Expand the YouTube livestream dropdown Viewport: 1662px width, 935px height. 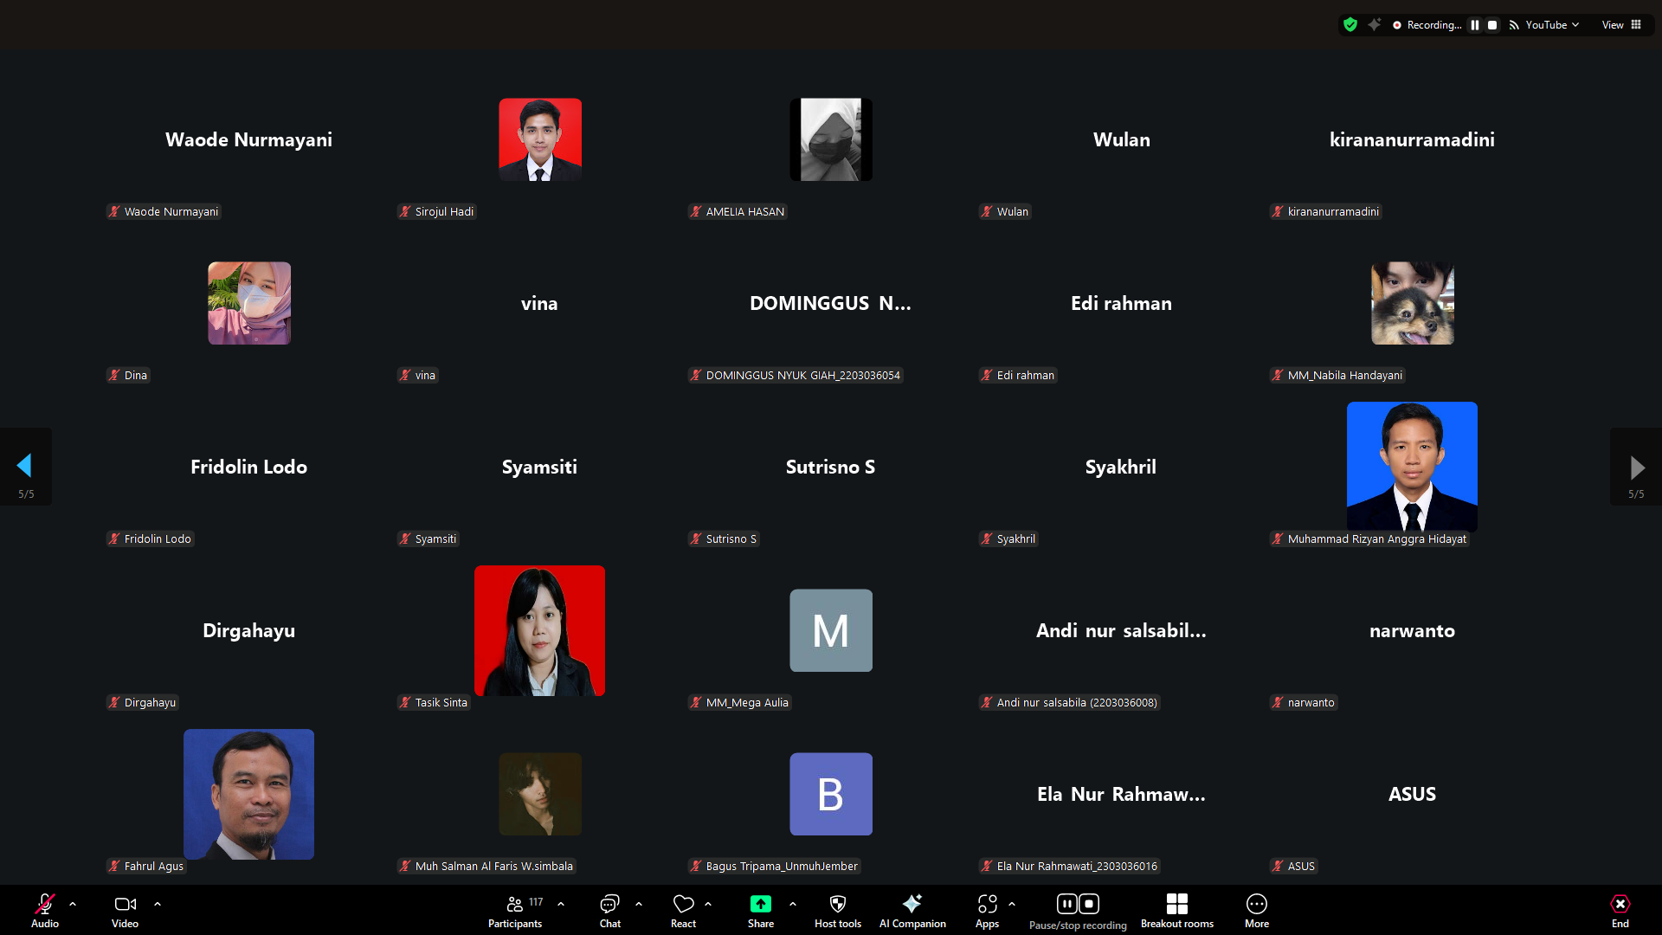coord(1551,25)
